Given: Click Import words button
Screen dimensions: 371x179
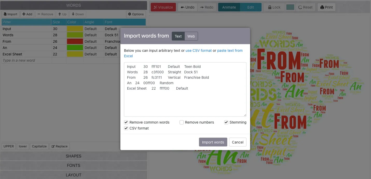Looking at the screenshot, I should coord(213,142).
